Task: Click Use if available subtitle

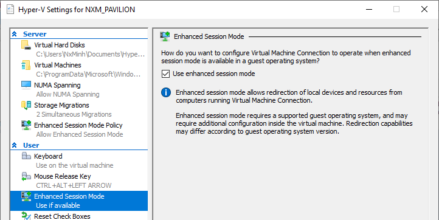Action: point(58,205)
